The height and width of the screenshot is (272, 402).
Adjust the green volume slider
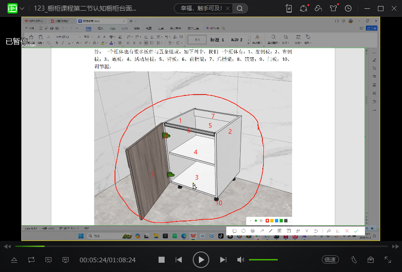pos(263,260)
